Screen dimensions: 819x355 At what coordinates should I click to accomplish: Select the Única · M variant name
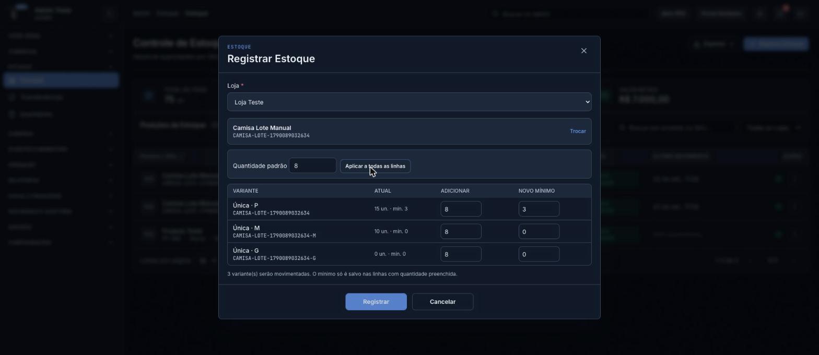pyautogui.click(x=246, y=228)
